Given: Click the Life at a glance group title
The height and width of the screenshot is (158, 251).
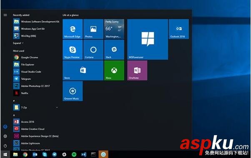Looking at the screenshot, I should tap(70, 15).
